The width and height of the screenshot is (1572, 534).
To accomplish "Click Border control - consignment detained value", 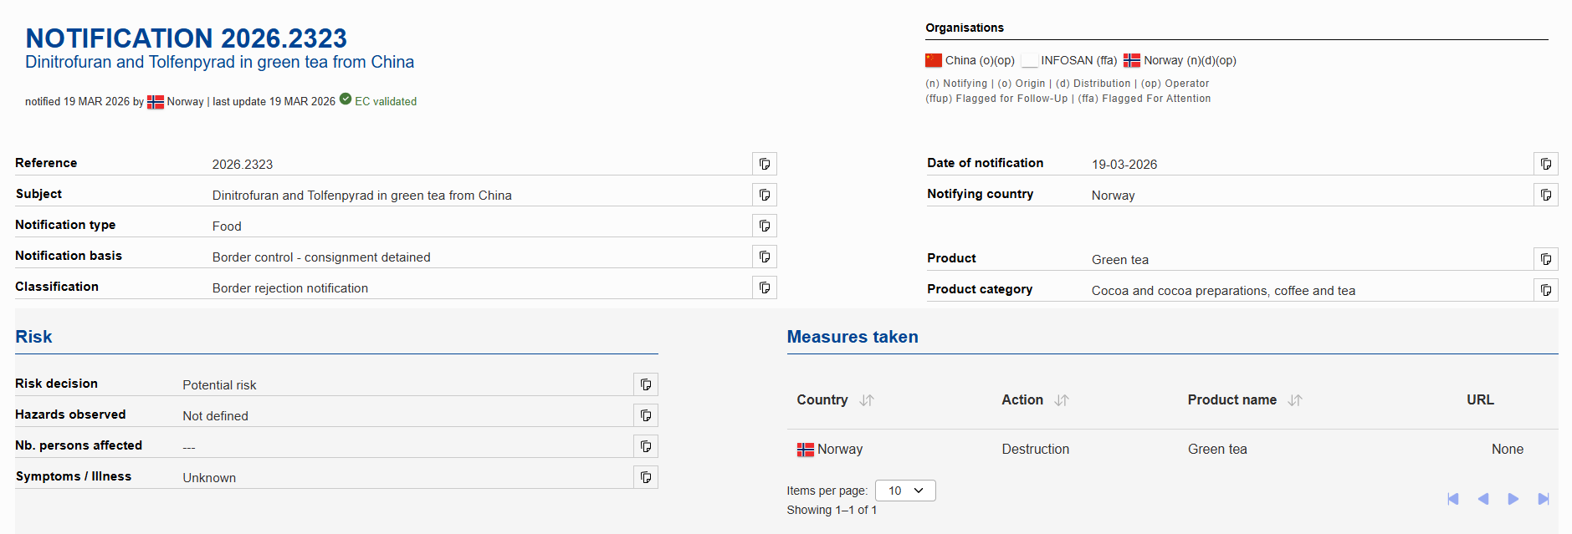I will [321, 257].
